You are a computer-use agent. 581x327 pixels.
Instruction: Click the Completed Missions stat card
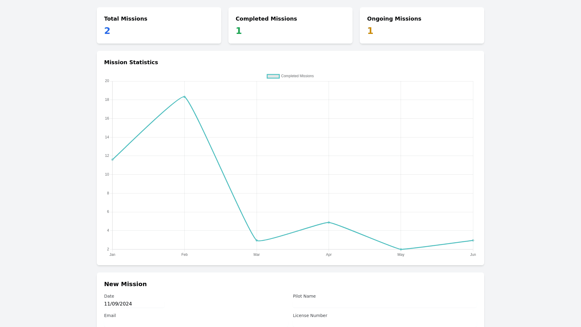(x=290, y=25)
